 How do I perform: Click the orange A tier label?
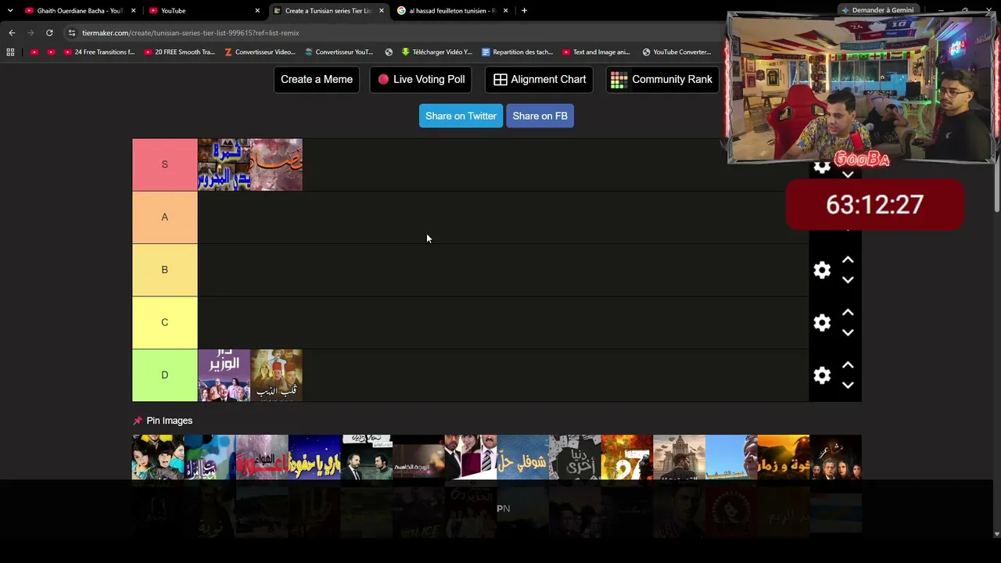pos(165,217)
